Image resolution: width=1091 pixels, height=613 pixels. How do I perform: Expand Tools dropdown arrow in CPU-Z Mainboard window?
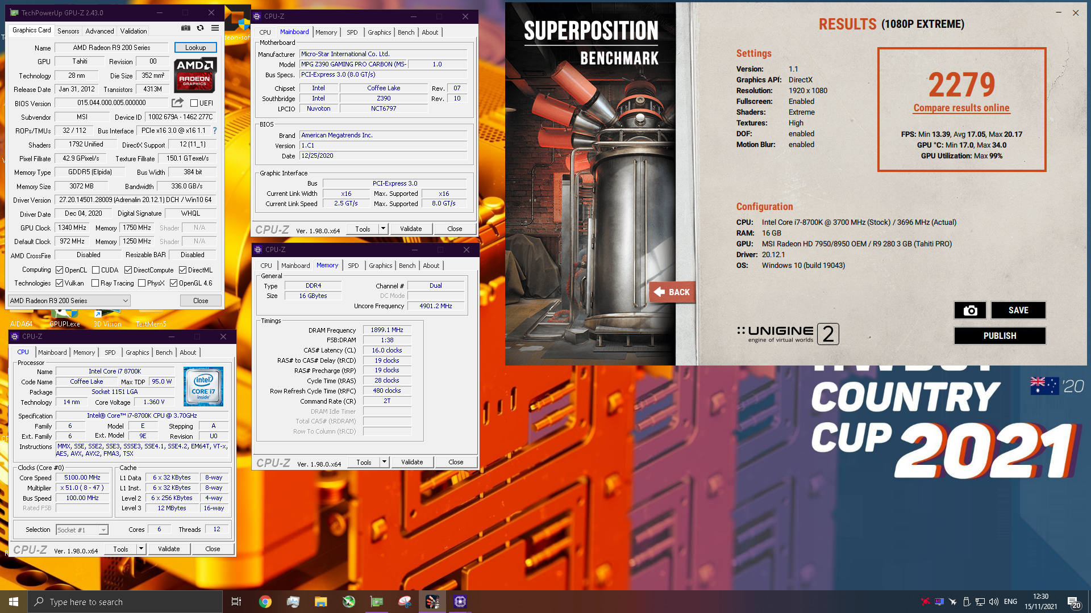pos(383,229)
